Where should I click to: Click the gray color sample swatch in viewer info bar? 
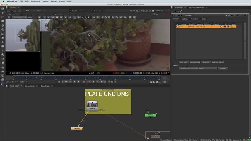point(141,73)
